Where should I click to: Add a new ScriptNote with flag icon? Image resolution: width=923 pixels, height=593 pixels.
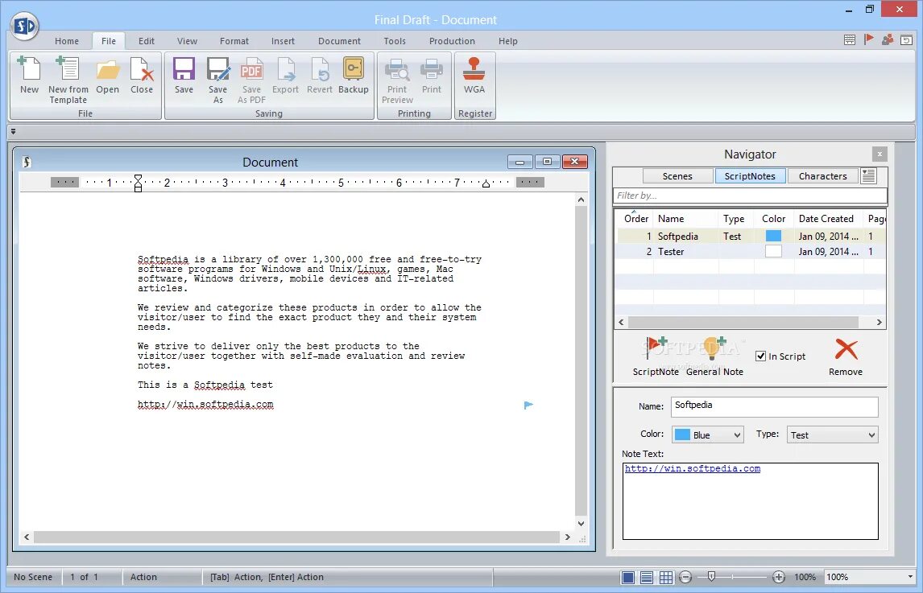(655, 356)
